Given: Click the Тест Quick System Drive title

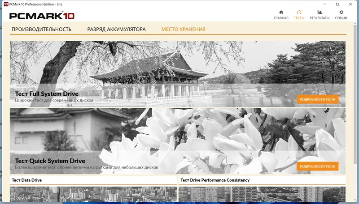Looking at the screenshot, I should (x=50, y=161).
